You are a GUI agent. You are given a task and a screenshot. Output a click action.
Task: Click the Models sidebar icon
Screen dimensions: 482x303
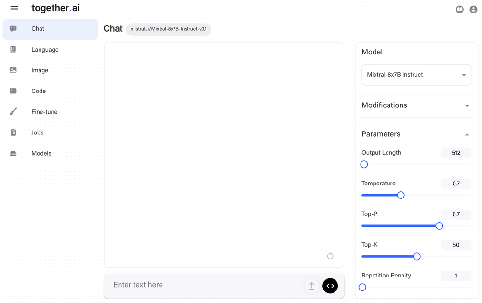point(13,153)
